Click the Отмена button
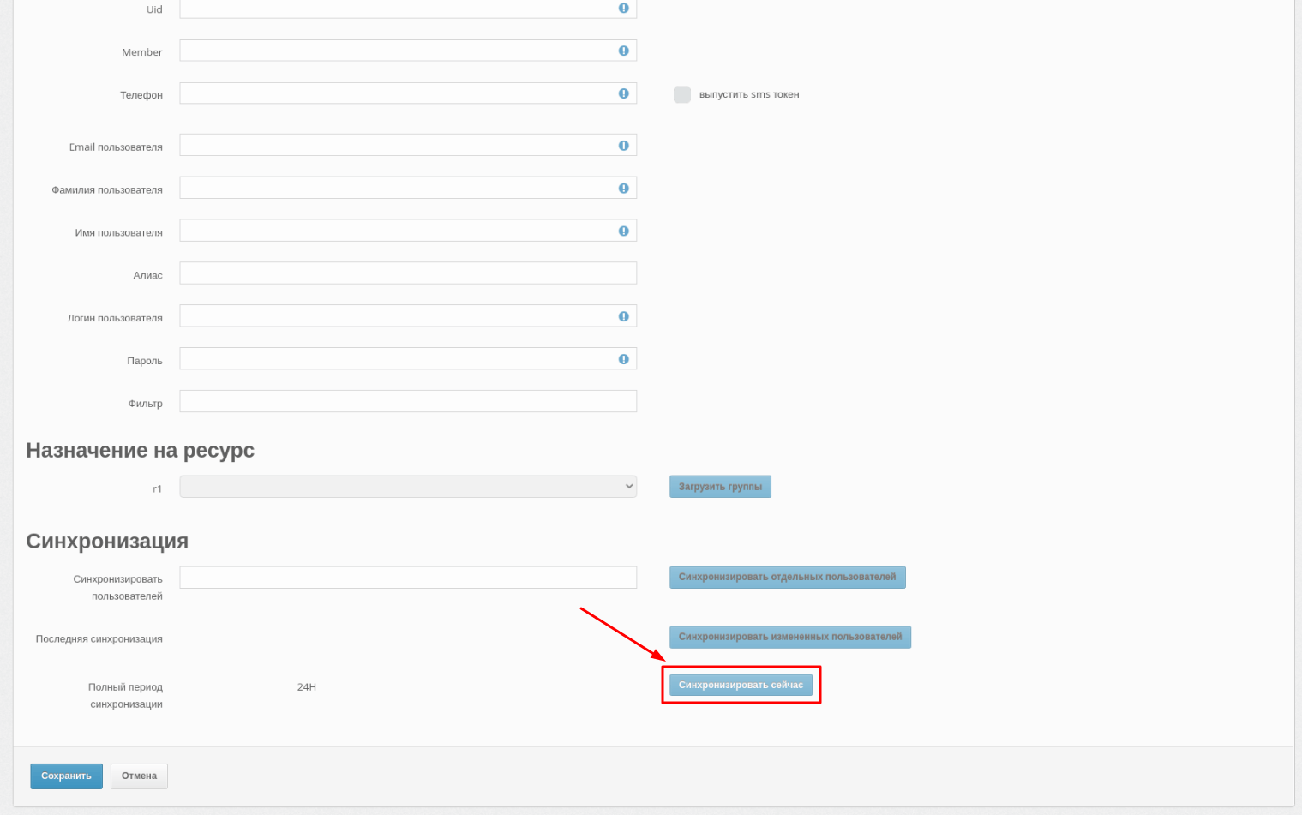The width and height of the screenshot is (1302, 815). (x=139, y=776)
